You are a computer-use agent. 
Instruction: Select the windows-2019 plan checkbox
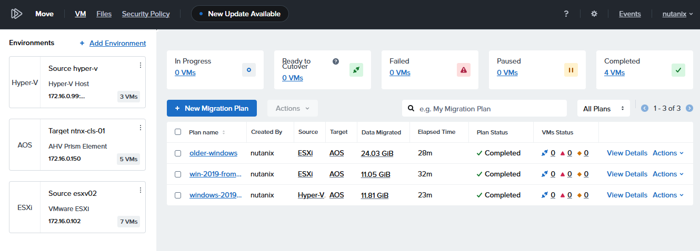(178, 195)
